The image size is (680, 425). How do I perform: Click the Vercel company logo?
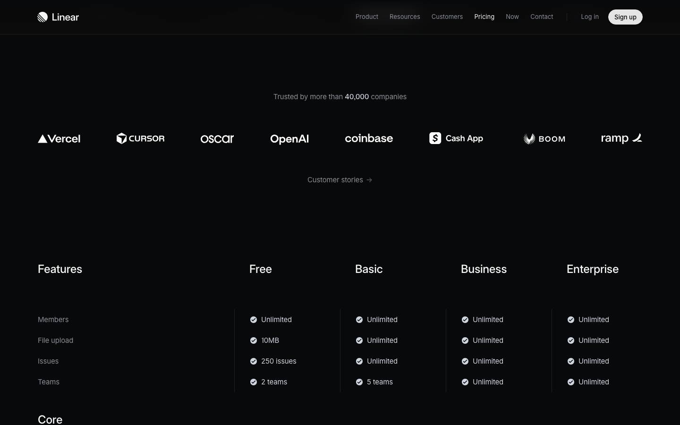tap(59, 139)
